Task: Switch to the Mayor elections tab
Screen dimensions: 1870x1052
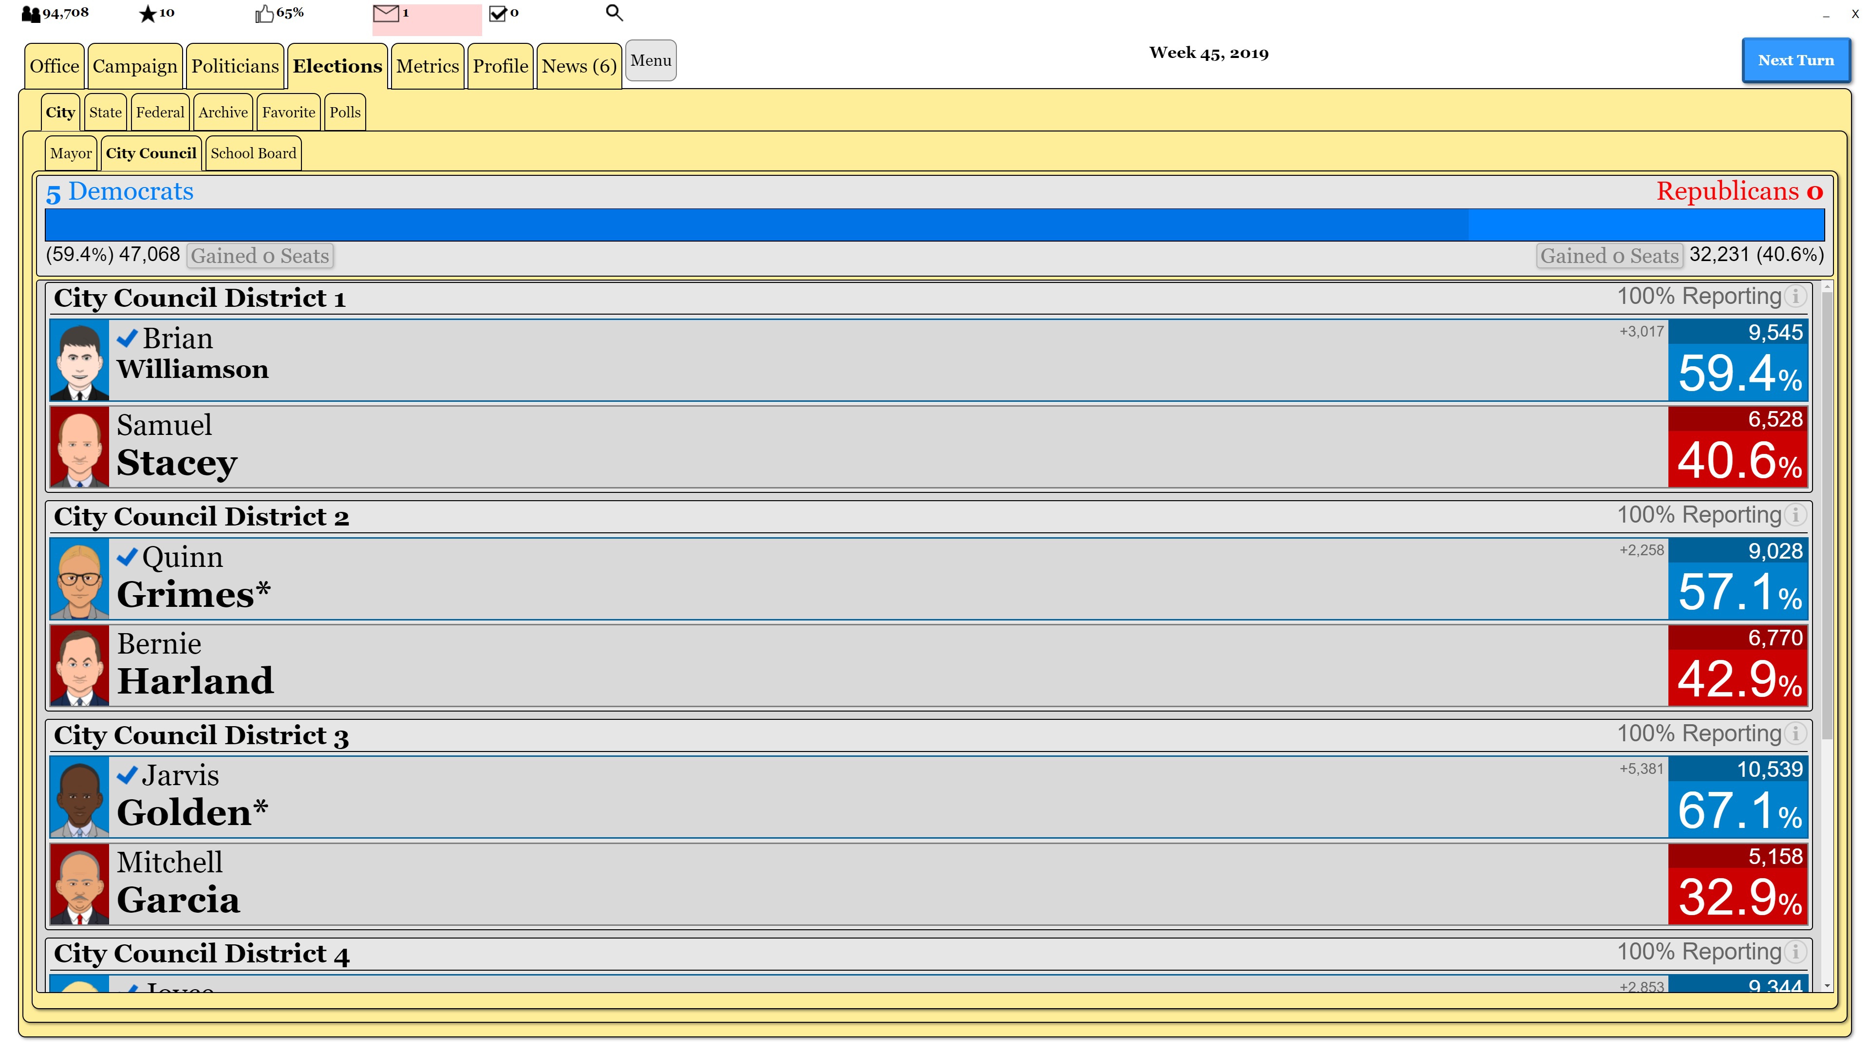Action: point(71,153)
